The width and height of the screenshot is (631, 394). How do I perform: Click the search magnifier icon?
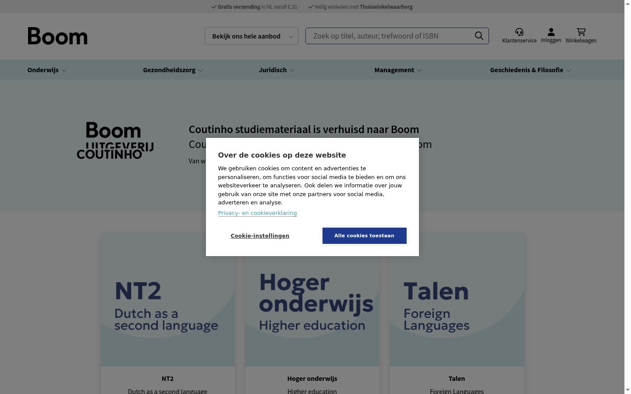click(479, 36)
